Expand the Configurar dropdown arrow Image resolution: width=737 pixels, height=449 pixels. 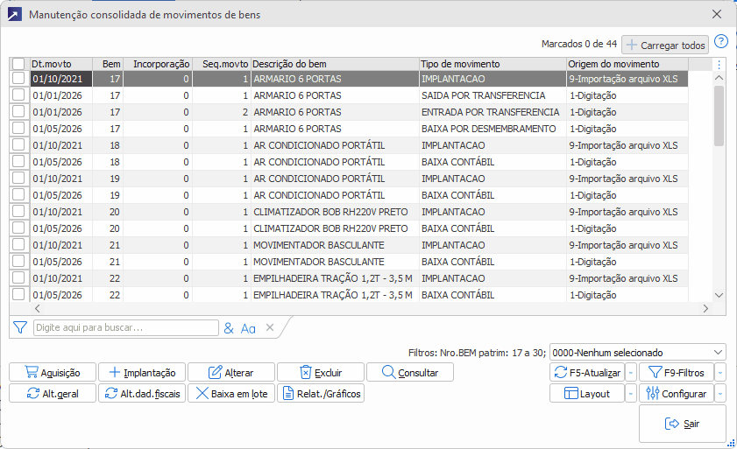pos(720,394)
